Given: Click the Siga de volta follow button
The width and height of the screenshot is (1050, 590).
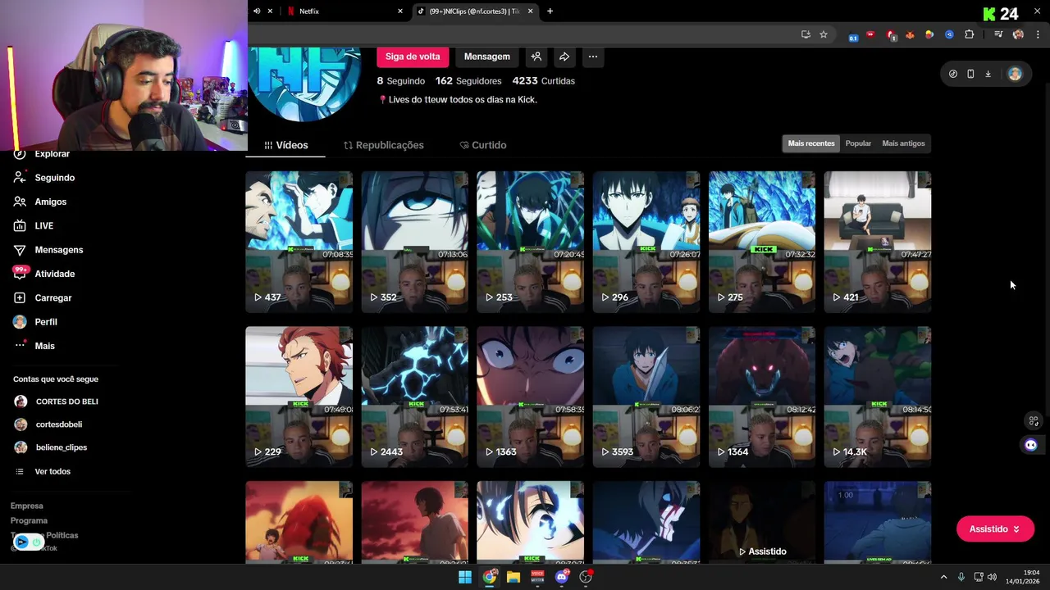Looking at the screenshot, I should [413, 57].
